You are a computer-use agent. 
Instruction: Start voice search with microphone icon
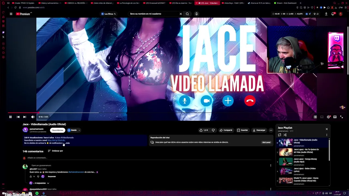pos(196,14)
